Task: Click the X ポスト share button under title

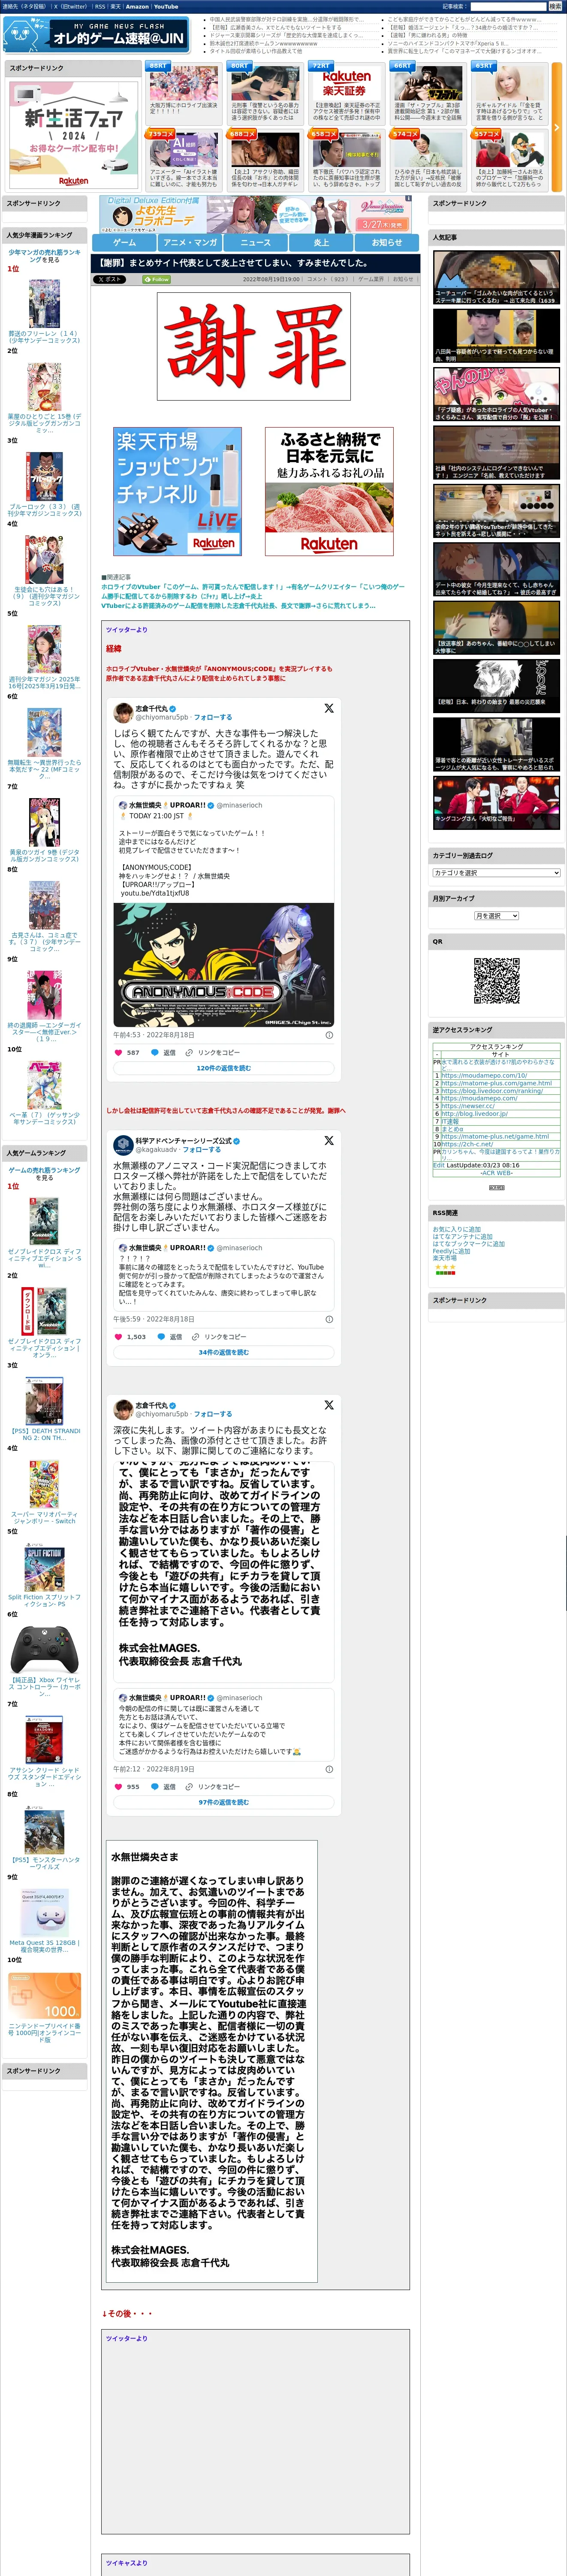Action: click(110, 279)
